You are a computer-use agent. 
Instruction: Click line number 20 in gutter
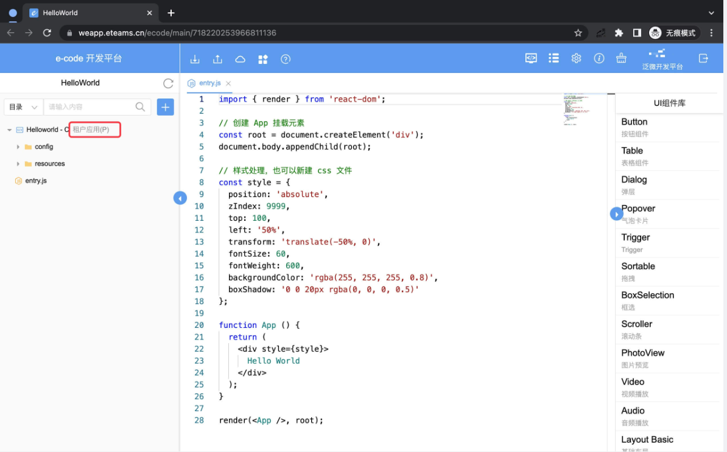[199, 325]
